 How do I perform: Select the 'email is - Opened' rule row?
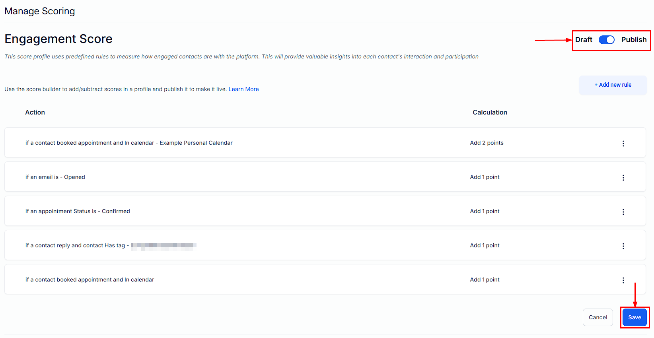[x=55, y=177]
